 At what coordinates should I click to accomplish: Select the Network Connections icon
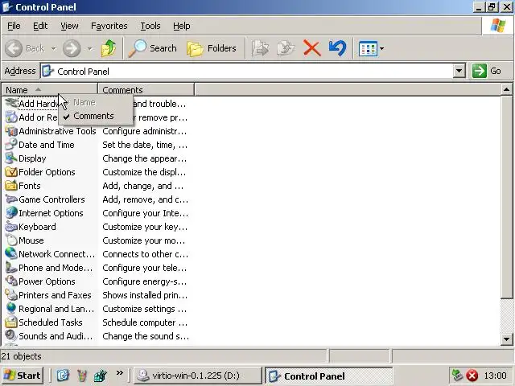[x=10, y=254]
